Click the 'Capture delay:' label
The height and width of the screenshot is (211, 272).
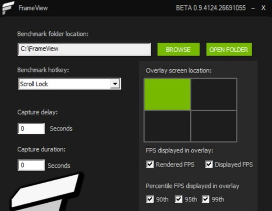coord(38,112)
